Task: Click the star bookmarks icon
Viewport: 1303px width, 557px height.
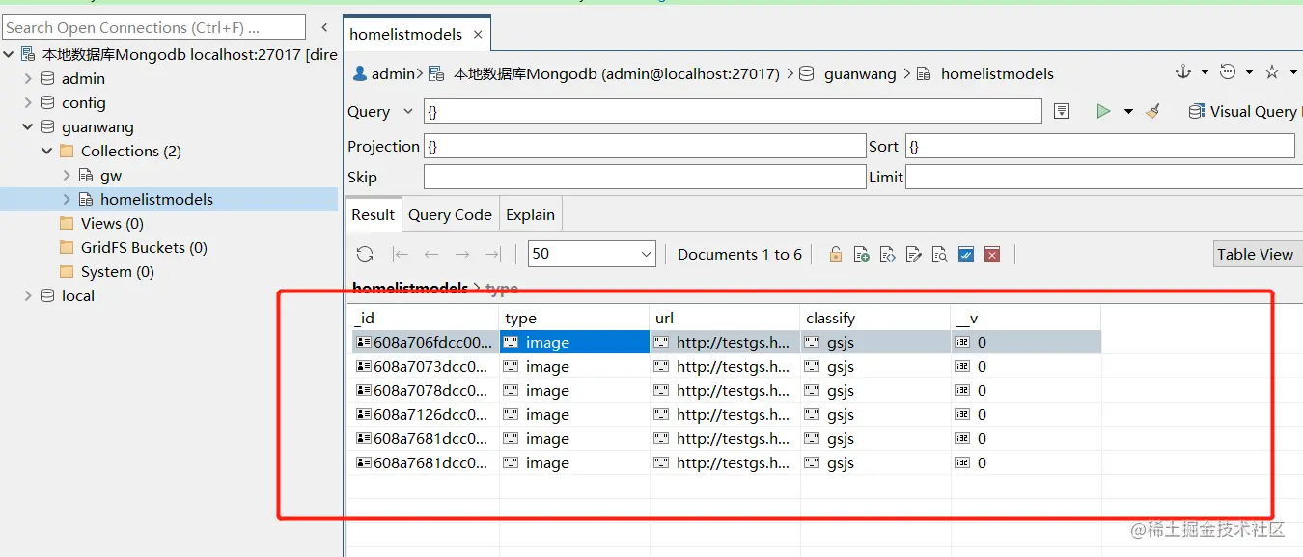Action: (1272, 72)
